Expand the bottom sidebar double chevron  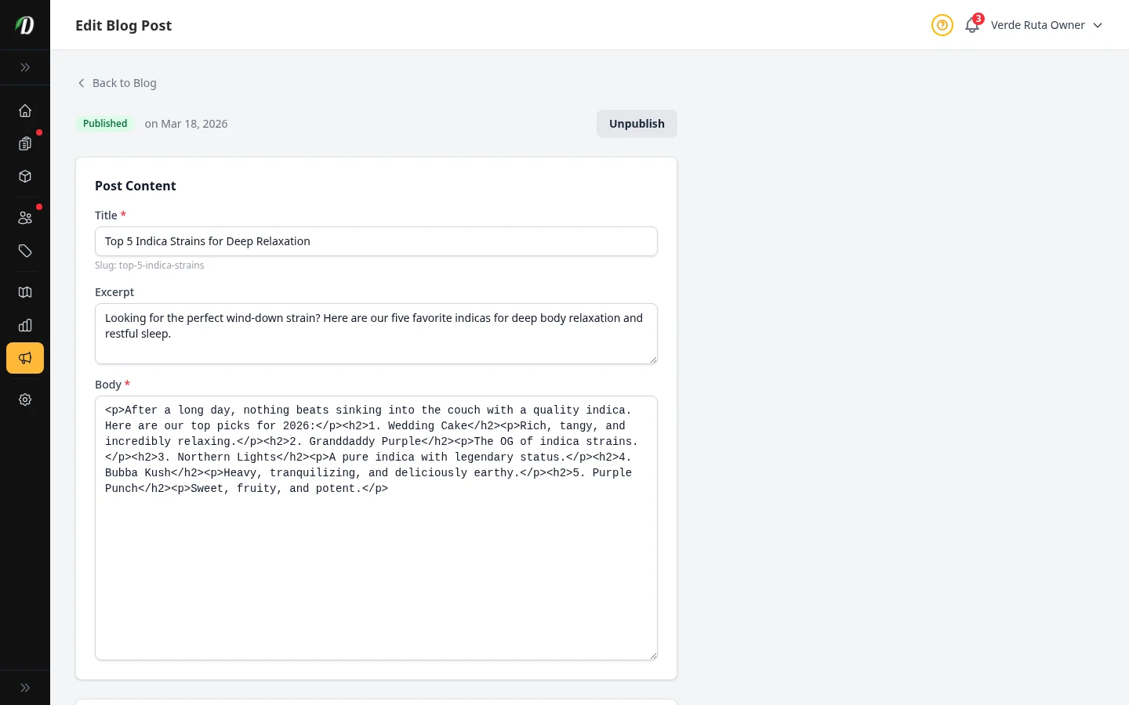tap(25, 687)
